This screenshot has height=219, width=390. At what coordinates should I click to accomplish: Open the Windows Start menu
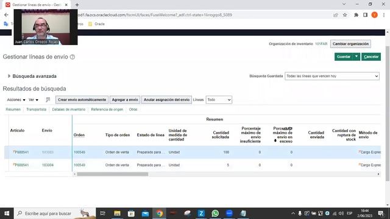[7, 214]
